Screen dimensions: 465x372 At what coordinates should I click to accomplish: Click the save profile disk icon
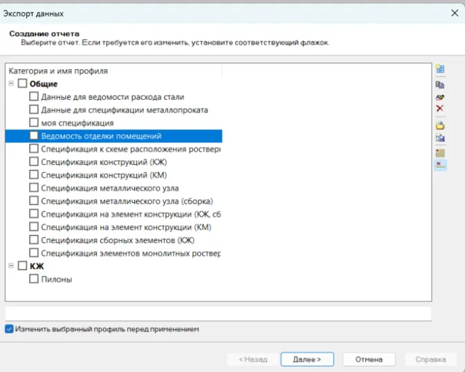(440, 139)
